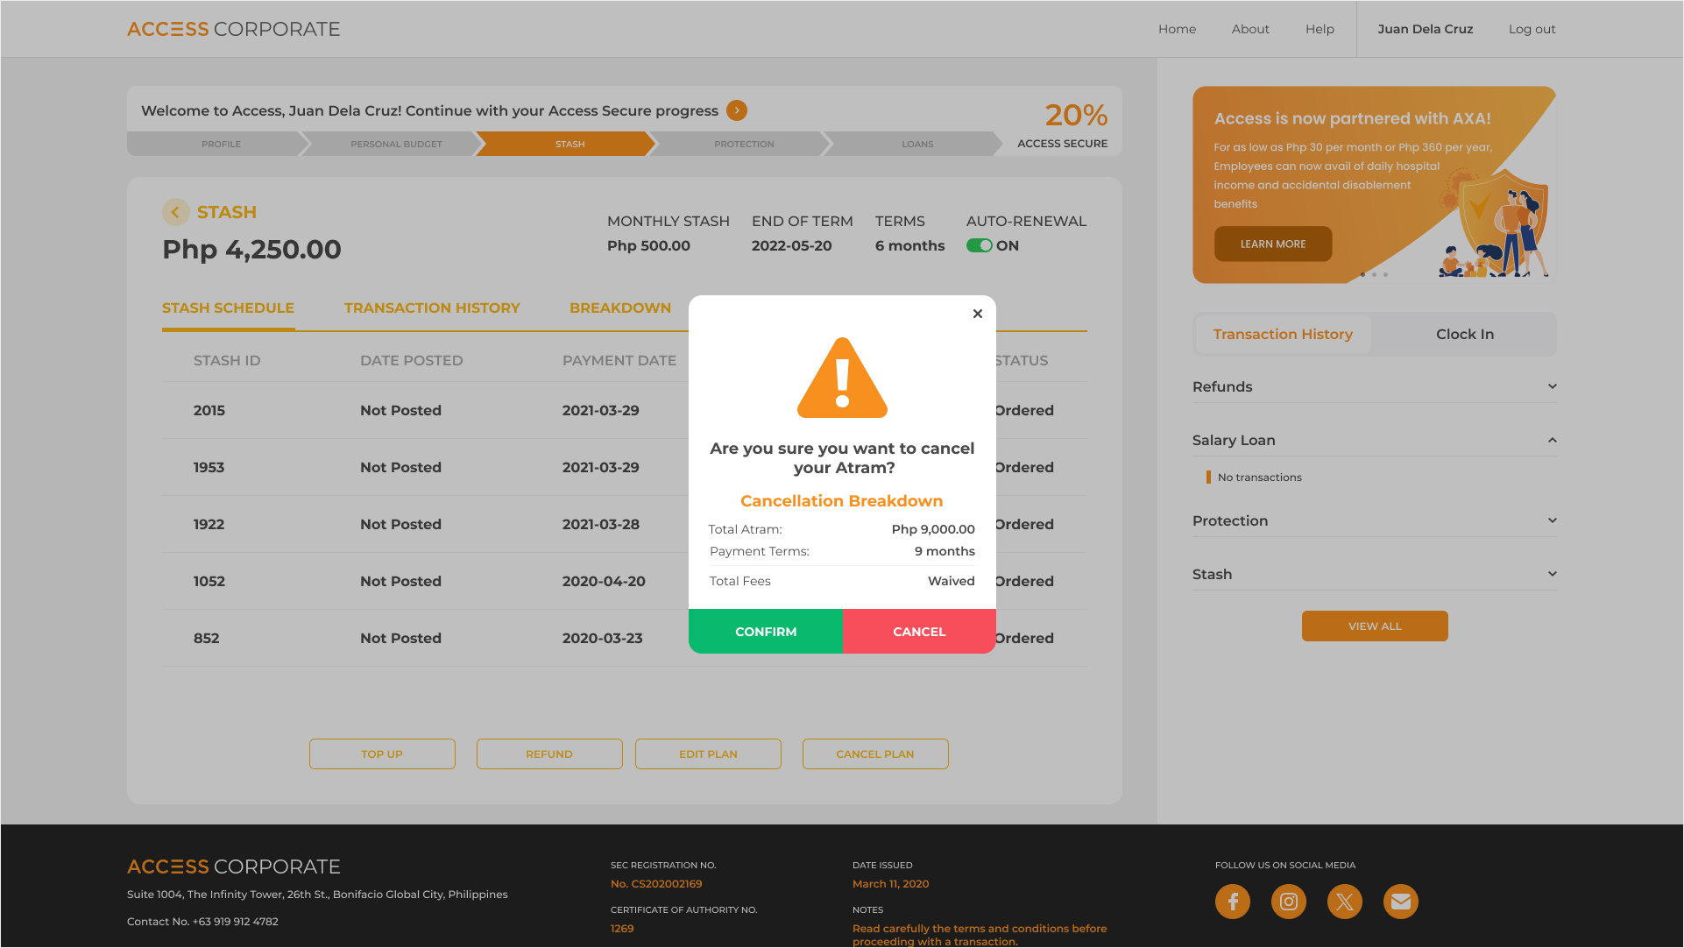Open the Instagram social link

(1288, 902)
